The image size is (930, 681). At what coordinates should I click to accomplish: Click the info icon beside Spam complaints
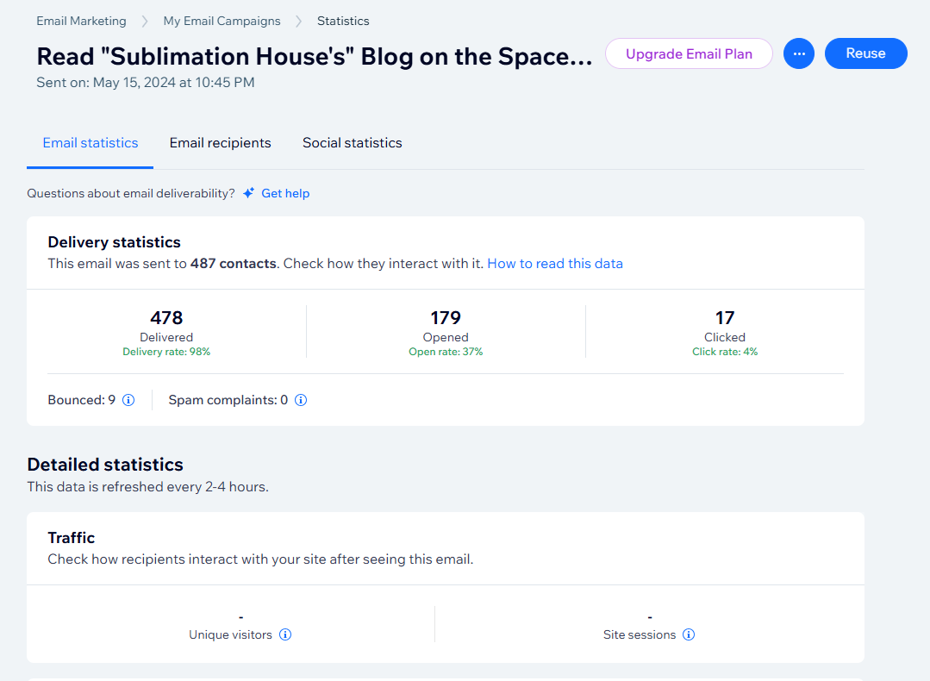(301, 400)
